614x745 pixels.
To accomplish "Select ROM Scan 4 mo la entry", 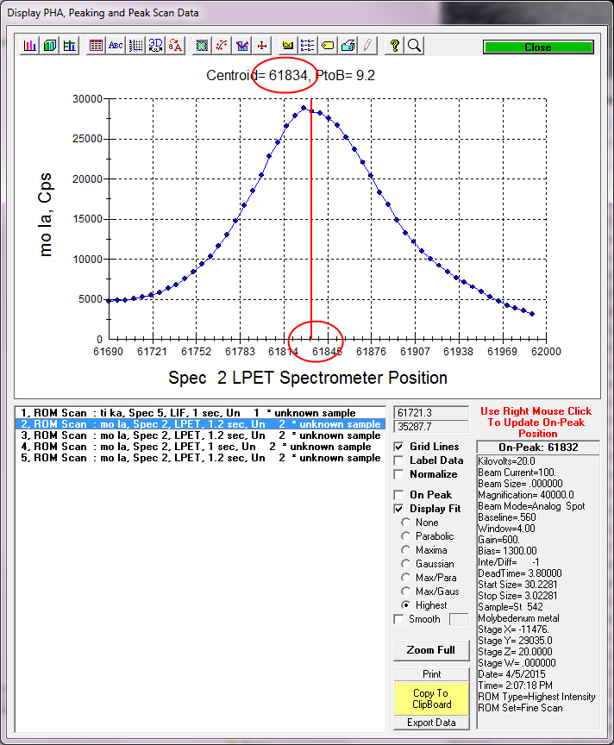I will (197, 447).
